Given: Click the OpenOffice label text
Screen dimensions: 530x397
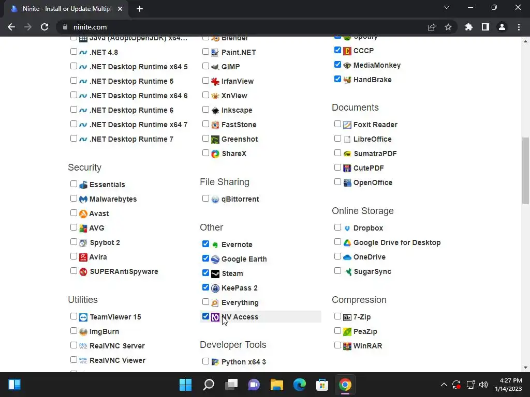Looking at the screenshot, I should pyautogui.click(x=373, y=182).
